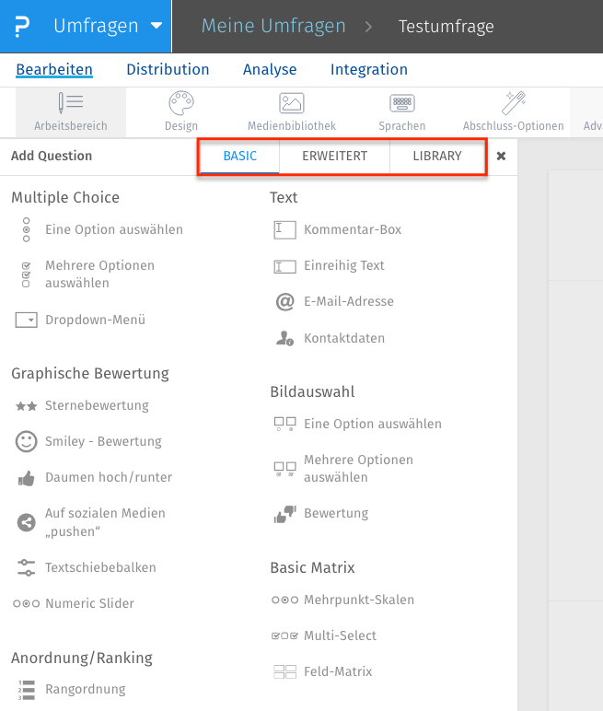Add Multi-Select matrix icon

click(284, 635)
